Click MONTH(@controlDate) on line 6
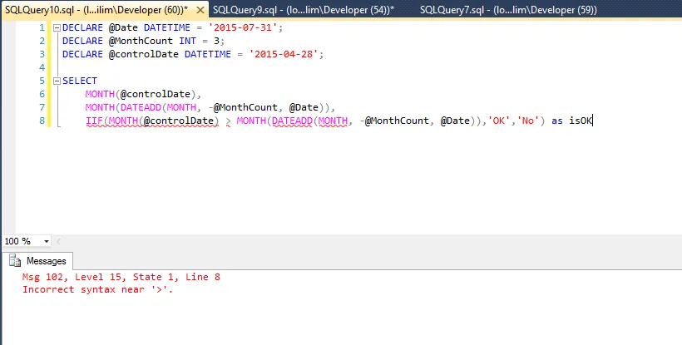This screenshot has height=345, width=682. point(141,94)
